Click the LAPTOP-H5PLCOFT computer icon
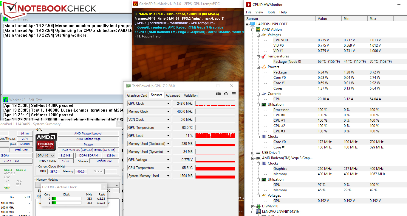The image size is (407, 216). (x=253, y=24)
